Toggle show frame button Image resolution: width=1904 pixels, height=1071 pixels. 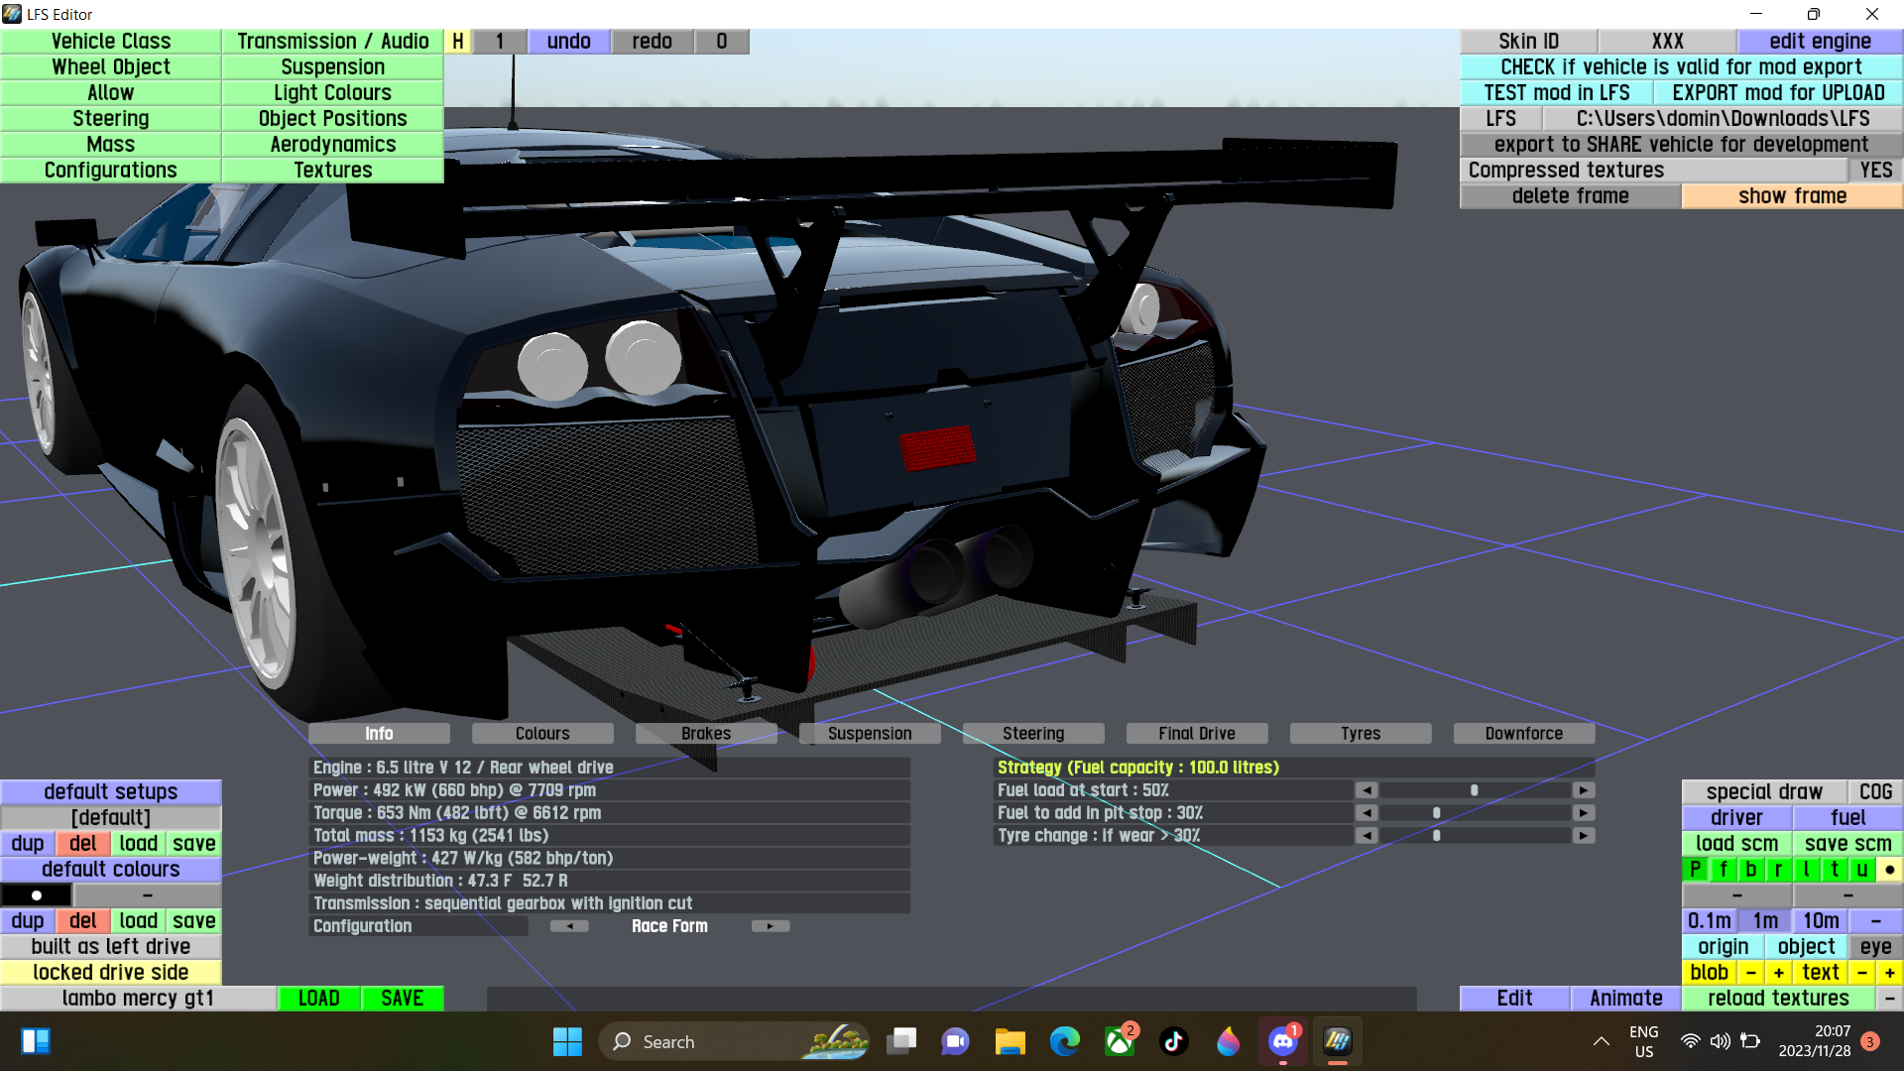pyautogui.click(x=1791, y=196)
